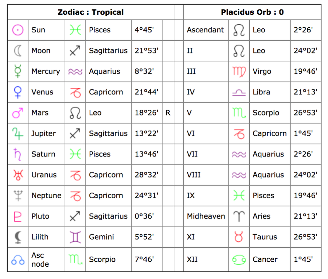This screenshot has width=328, height=279.
Task: Select the Jupiter planet glyph
Action: pyautogui.click(x=18, y=133)
